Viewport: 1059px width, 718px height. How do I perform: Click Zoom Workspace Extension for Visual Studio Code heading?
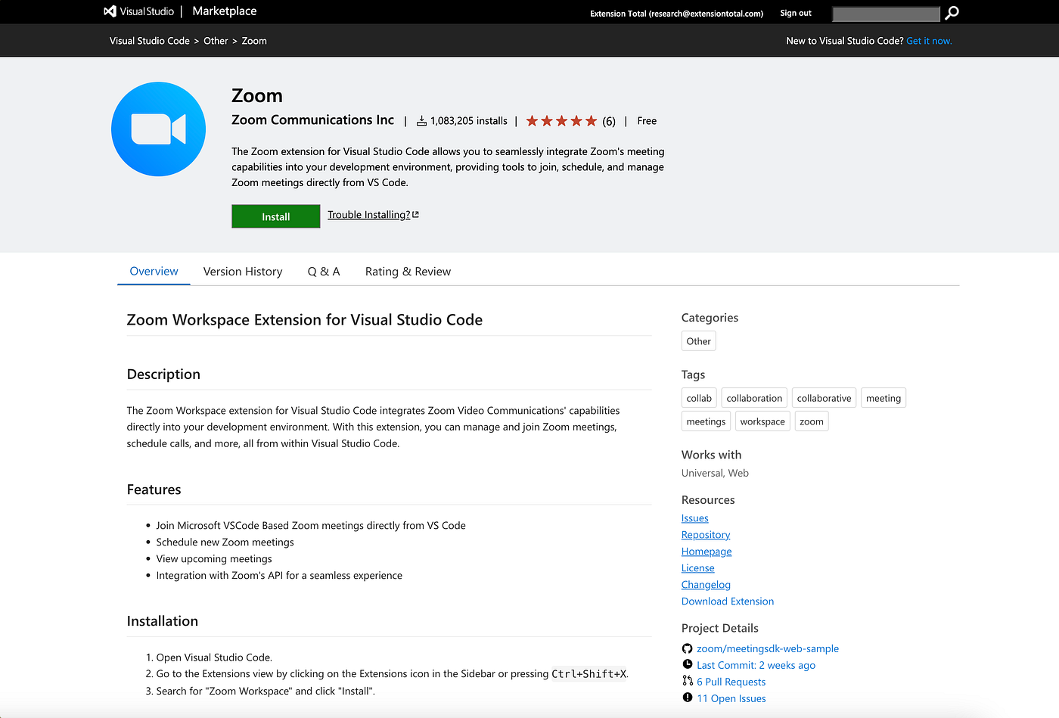[x=305, y=320]
